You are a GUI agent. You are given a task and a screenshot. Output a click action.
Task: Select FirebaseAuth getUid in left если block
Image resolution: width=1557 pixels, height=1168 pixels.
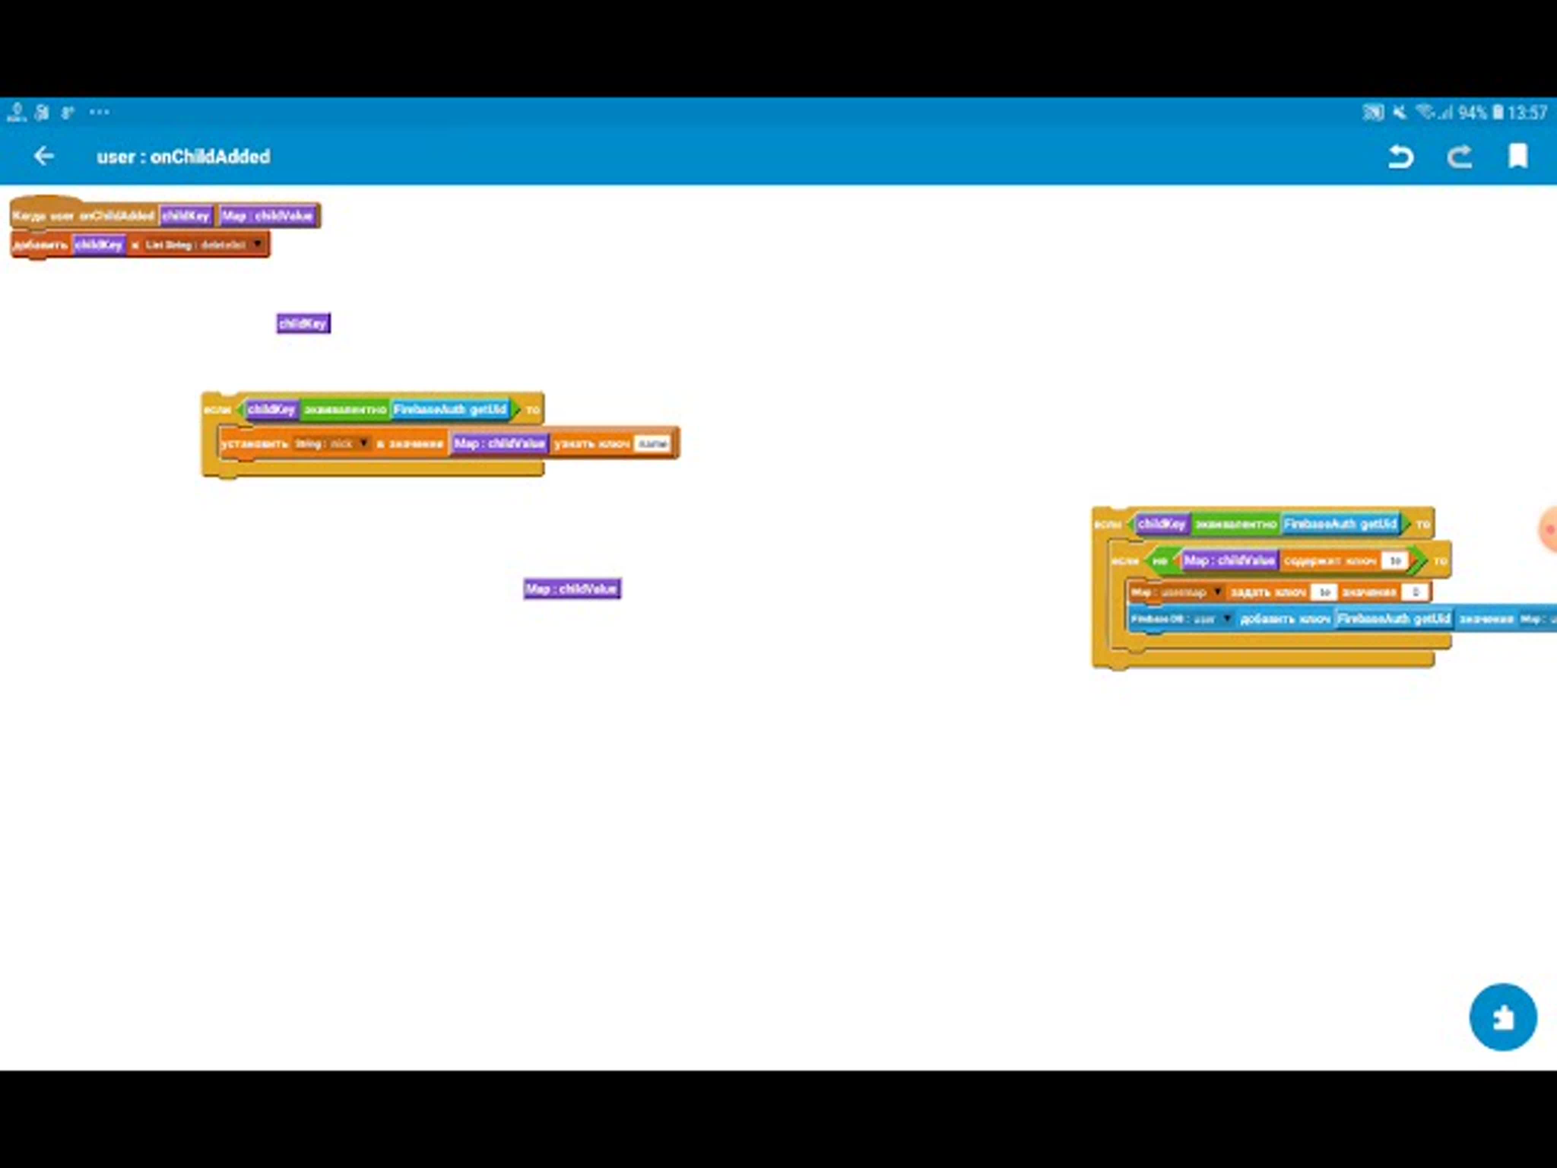[x=450, y=409]
